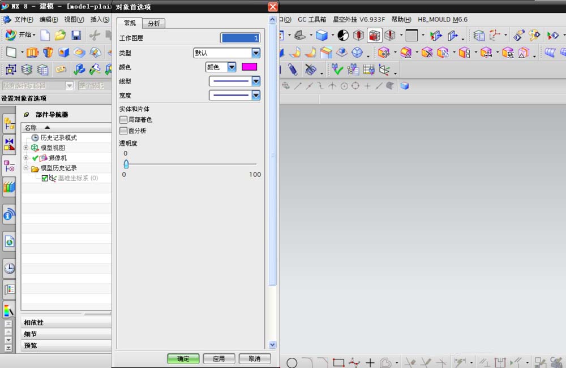
Task: Open the 文件 menu
Action: pyautogui.click(x=20, y=19)
